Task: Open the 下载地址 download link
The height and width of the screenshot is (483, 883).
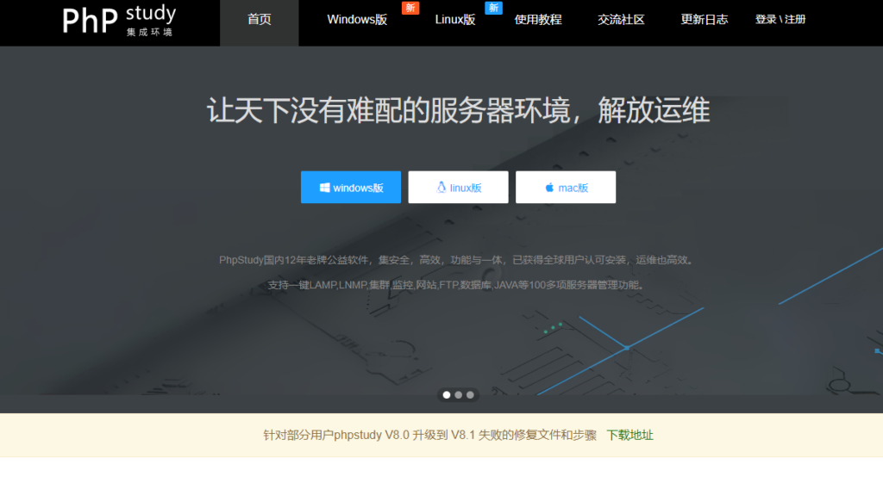Action: click(x=629, y=435)
